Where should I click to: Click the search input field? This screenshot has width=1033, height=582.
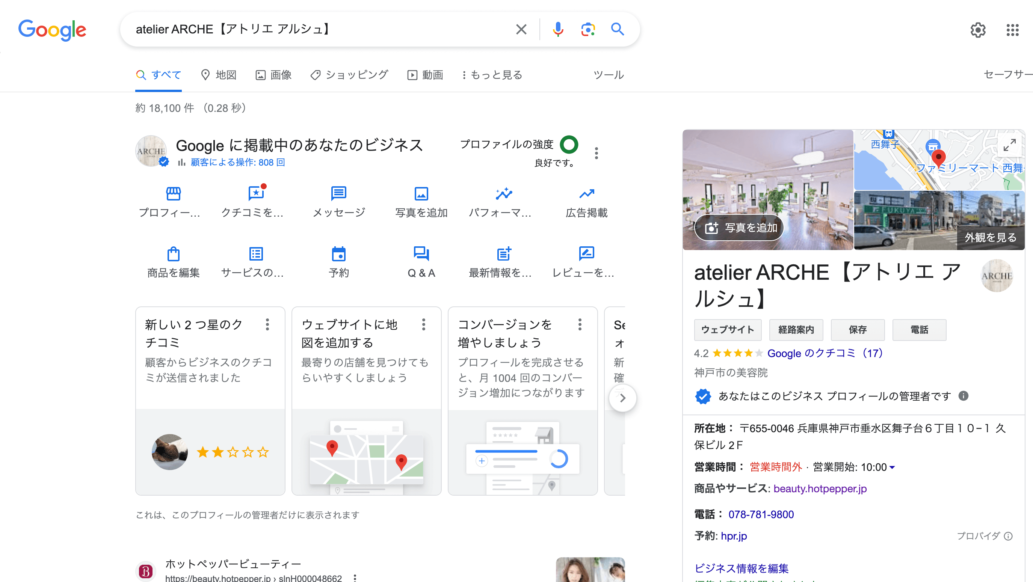(x=321, y=29)
